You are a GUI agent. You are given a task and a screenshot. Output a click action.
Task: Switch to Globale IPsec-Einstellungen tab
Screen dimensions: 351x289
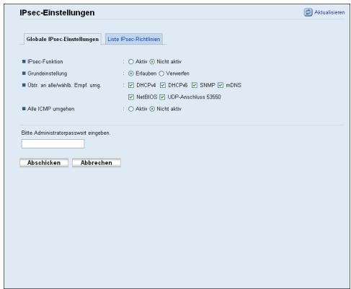point(63,39)
